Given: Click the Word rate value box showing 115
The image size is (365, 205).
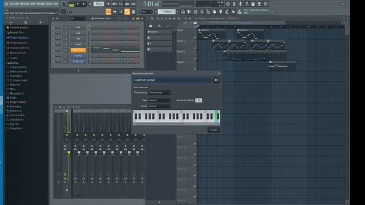Looking at the screenshot, I should pyautogui.click(x=198, y=100).
